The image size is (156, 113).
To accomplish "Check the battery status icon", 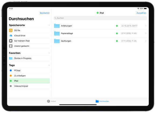I will pos(145,9).
